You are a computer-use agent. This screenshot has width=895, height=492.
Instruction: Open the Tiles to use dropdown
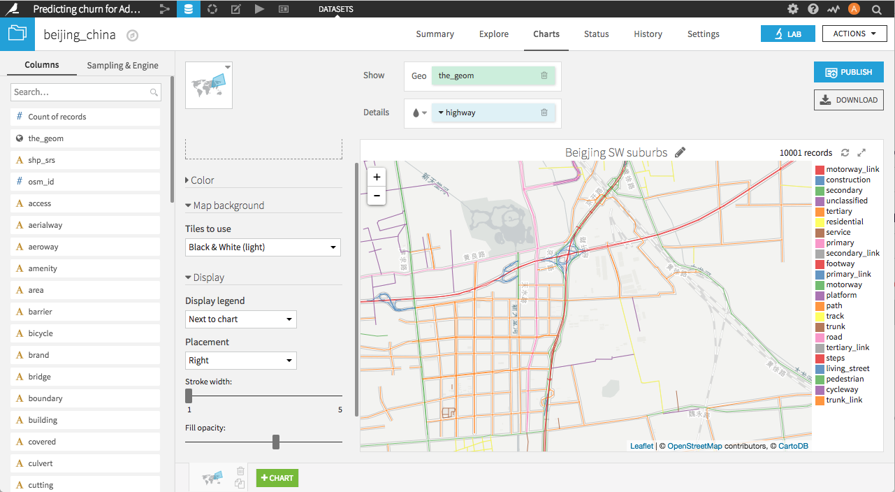pyautogui.click(x=263, y=247)
